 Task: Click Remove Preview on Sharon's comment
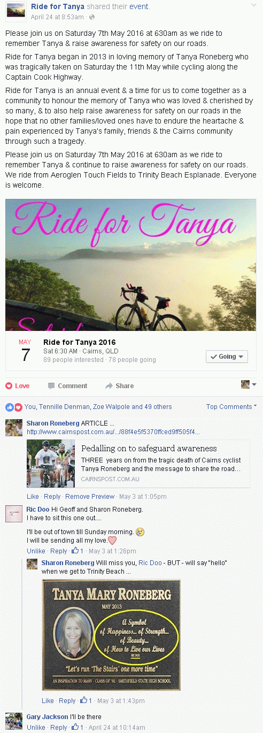click(90, 497)
